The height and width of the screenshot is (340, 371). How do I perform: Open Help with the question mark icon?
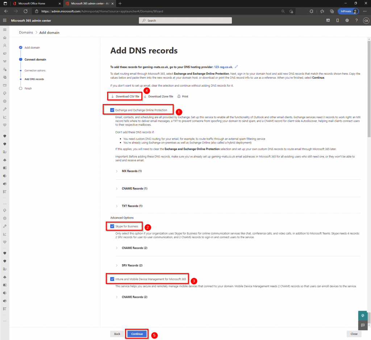(x=357, y=21)
